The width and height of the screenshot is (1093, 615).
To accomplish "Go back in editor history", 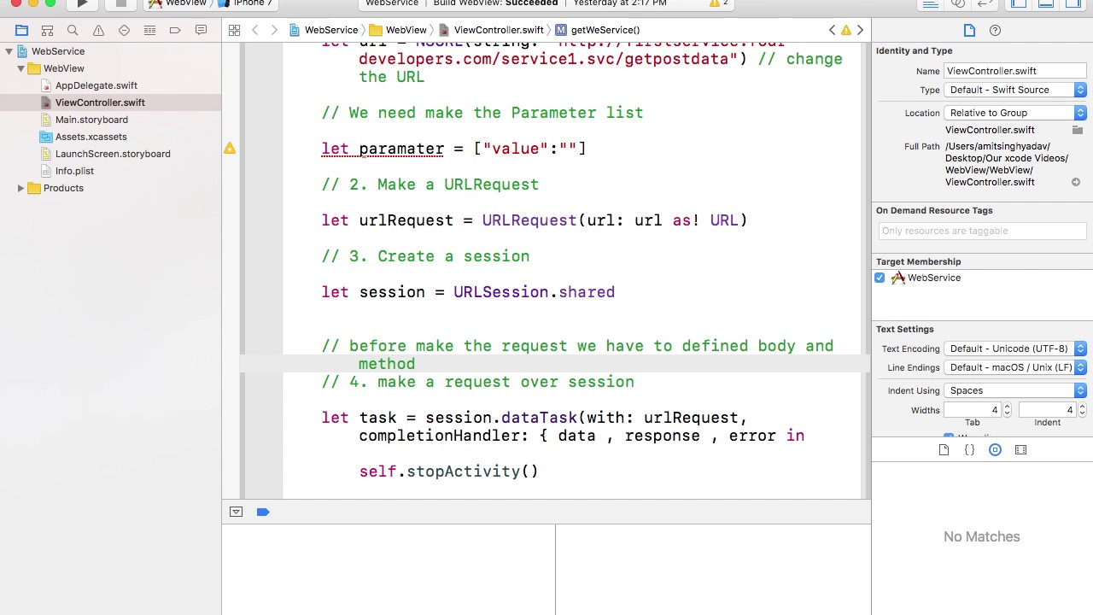I will click(x=255, y=30).
